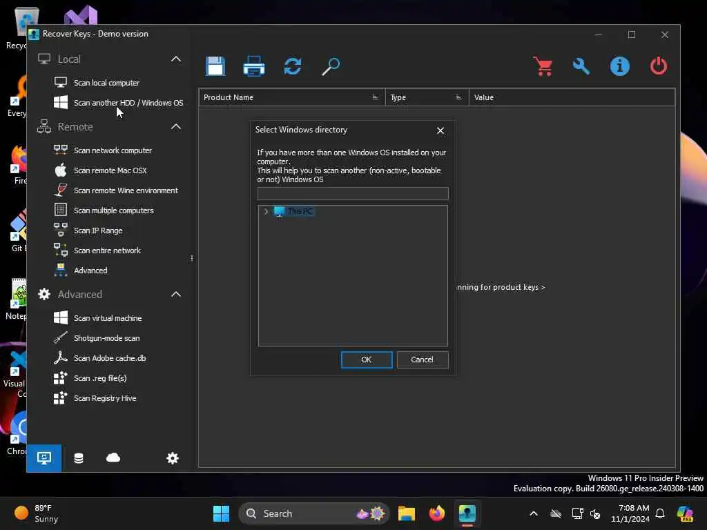Switch to the database bottom tab
707x530 pixels.
coord(79,458)
